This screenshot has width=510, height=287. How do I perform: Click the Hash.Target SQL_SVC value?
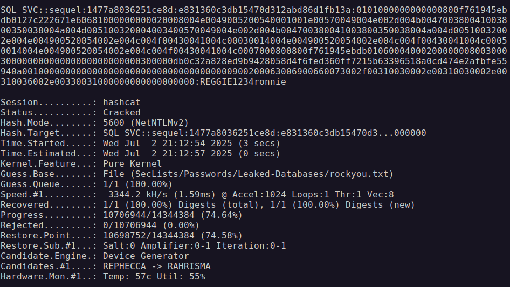(264, 133)
